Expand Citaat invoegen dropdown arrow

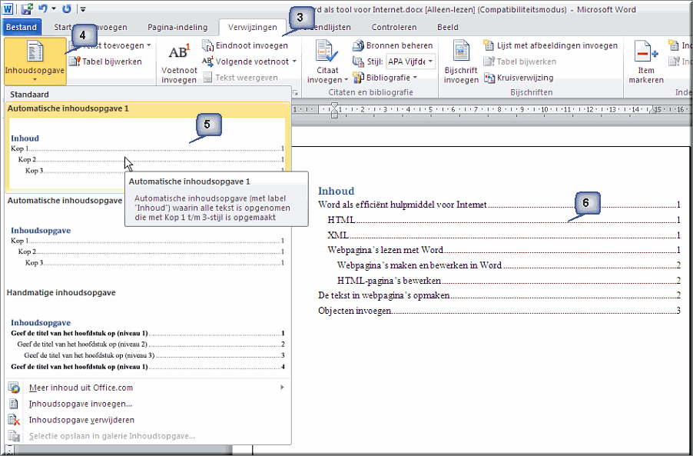[346, 80]
